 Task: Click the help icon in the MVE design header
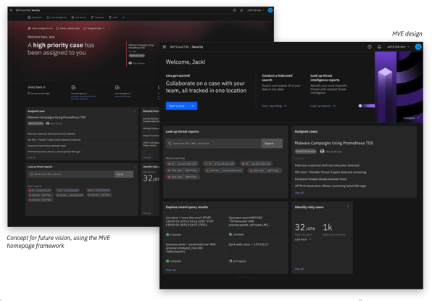coord(370,47)
